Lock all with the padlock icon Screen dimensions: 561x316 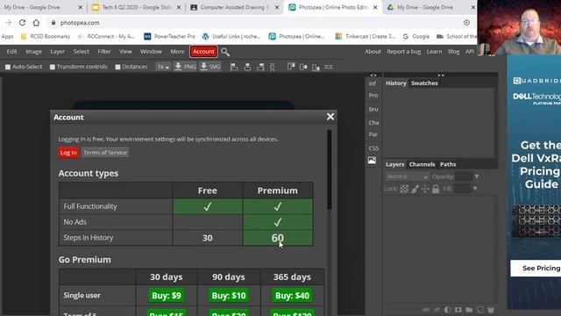(436, 189)
